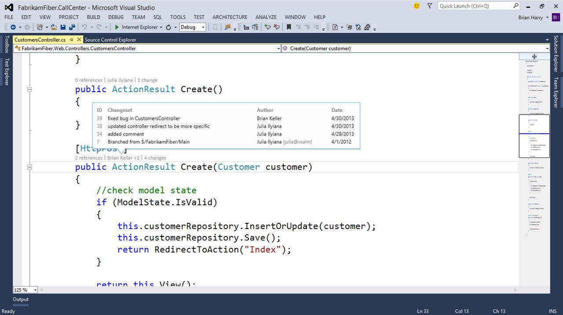
Task: Open the document tab list dropdown arrow
Action: [x=547, y=40]
